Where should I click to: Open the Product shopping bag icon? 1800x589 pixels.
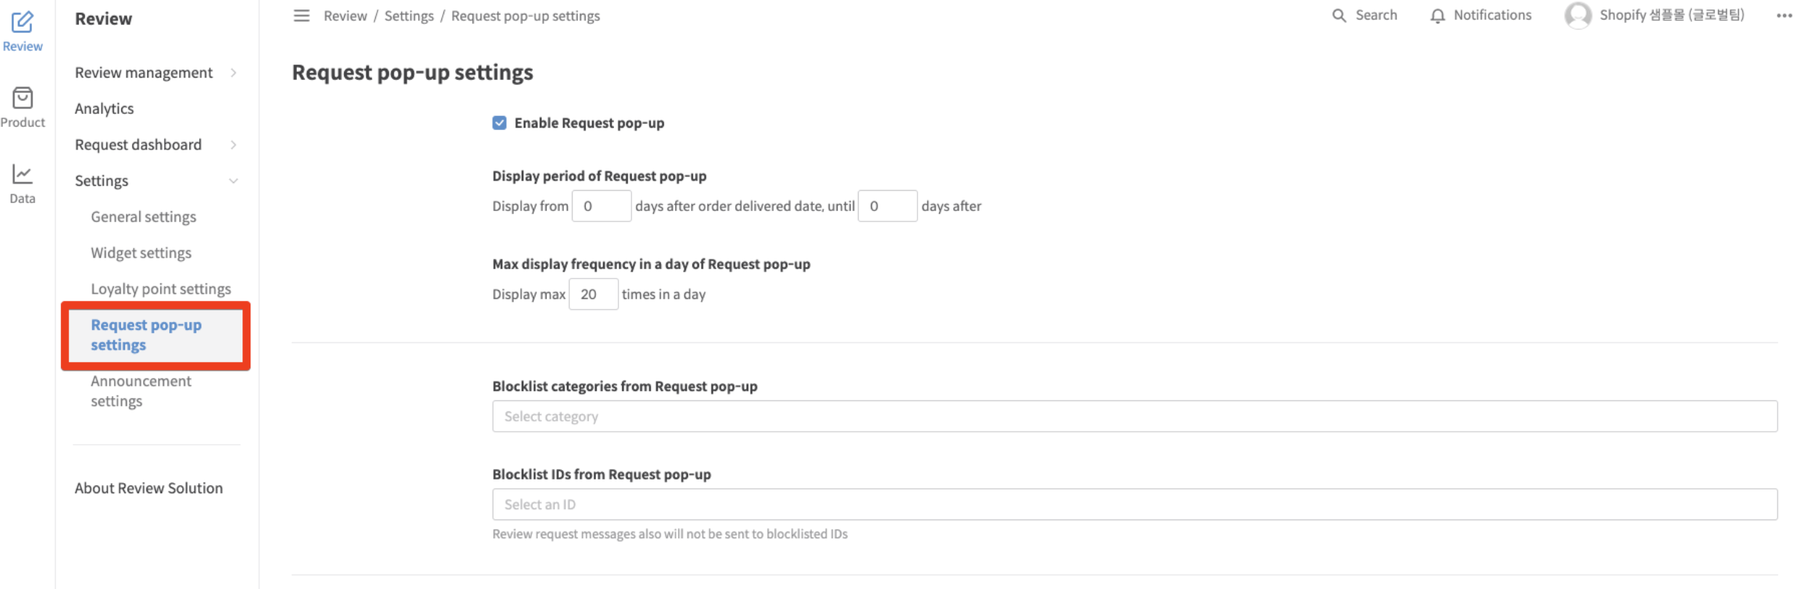(x=22, y=98)
